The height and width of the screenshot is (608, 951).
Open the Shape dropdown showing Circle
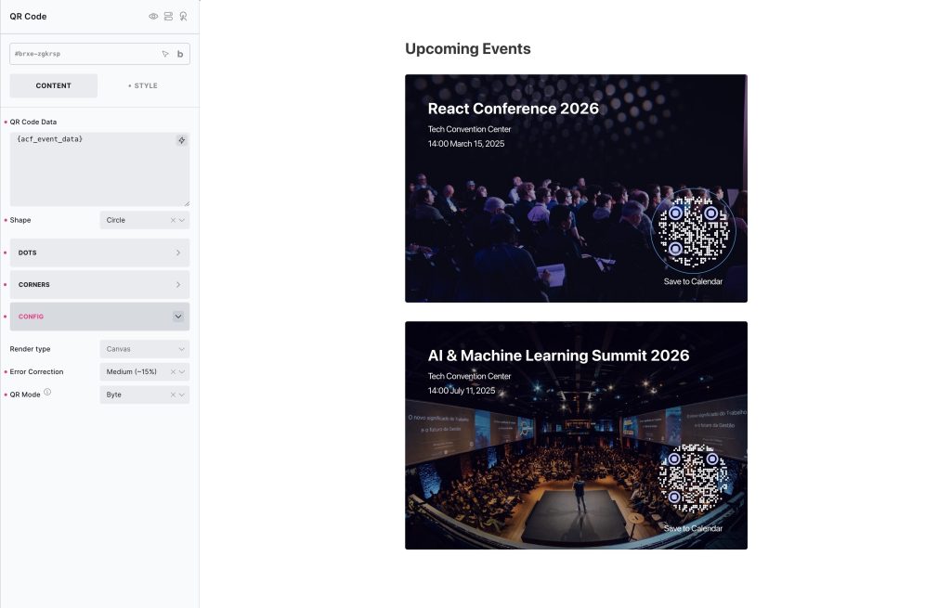pos(137,220)
